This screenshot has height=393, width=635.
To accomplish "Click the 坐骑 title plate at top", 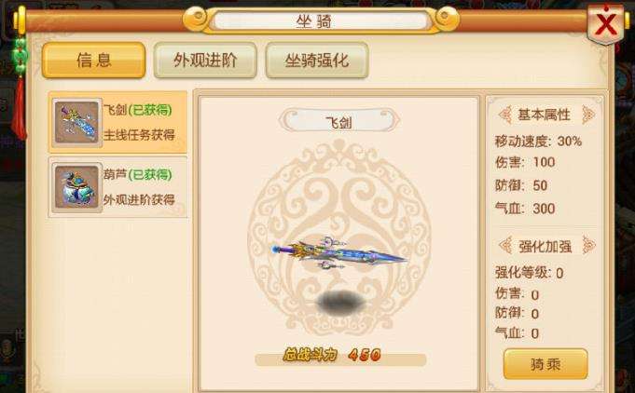I will pos(321,21).
